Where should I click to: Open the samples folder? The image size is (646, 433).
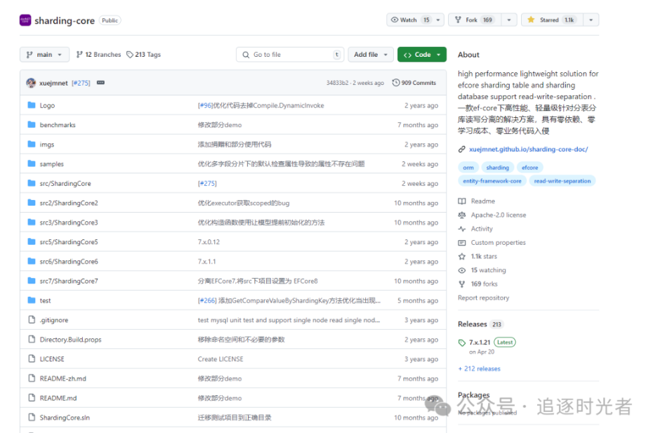[52, 164]
